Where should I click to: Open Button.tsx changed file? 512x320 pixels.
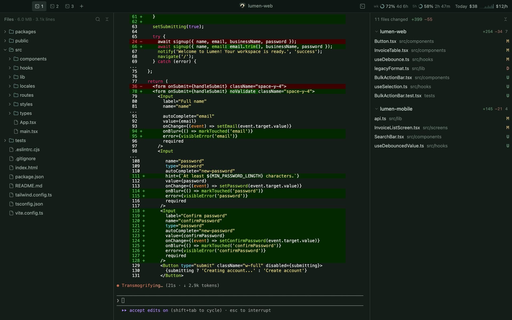pyautogui.click(x=441, y=41)
